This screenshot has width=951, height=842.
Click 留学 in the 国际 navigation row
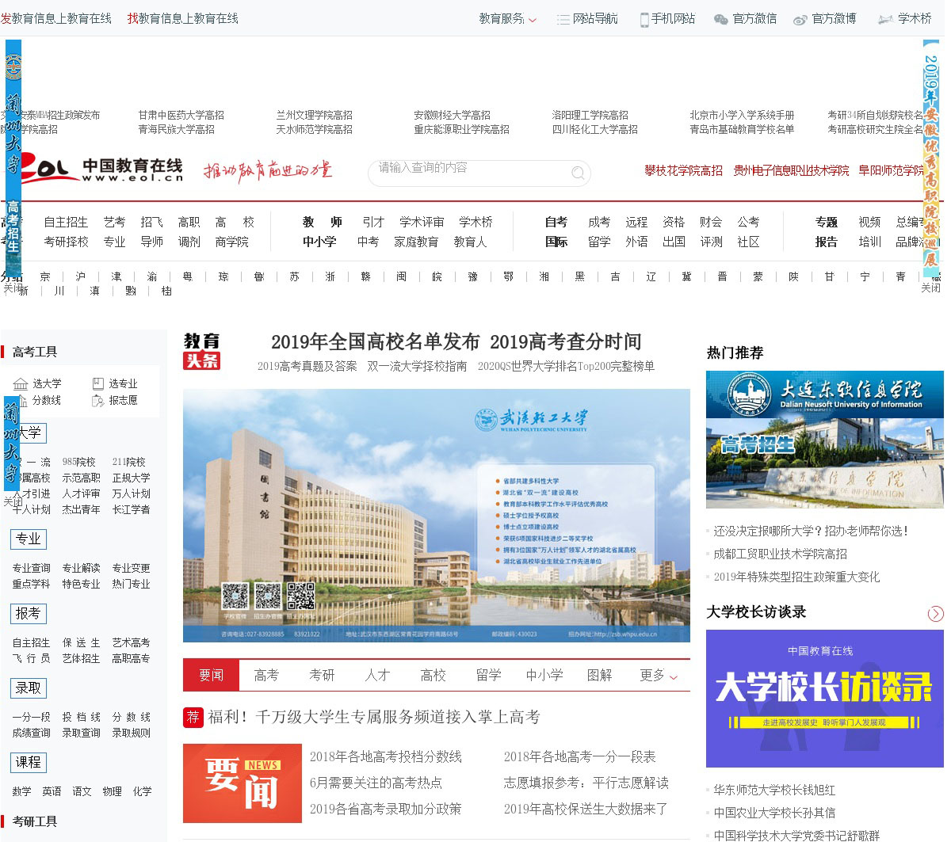pyautogui.click(x=599, y=242)
